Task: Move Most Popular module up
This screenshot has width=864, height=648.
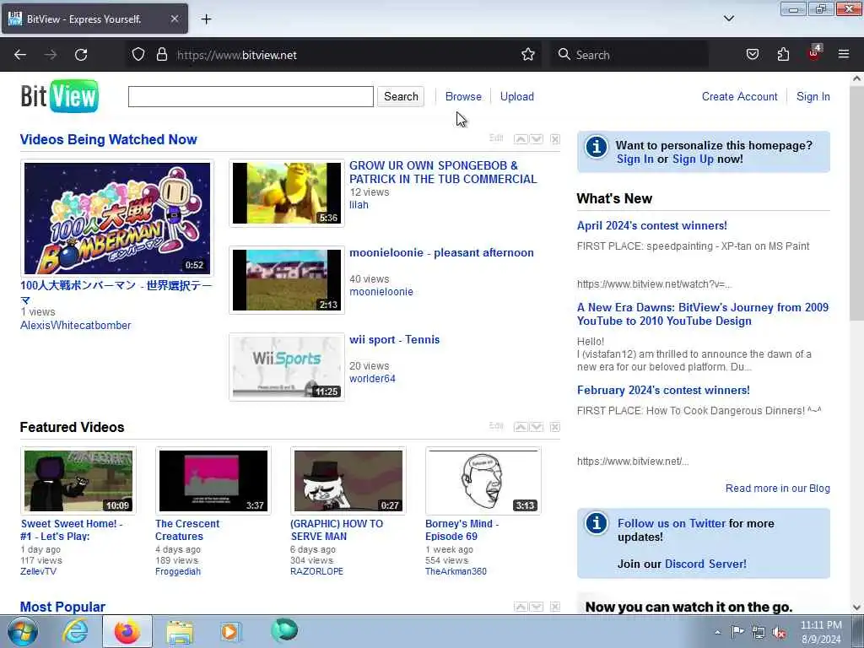Action: 520,607
